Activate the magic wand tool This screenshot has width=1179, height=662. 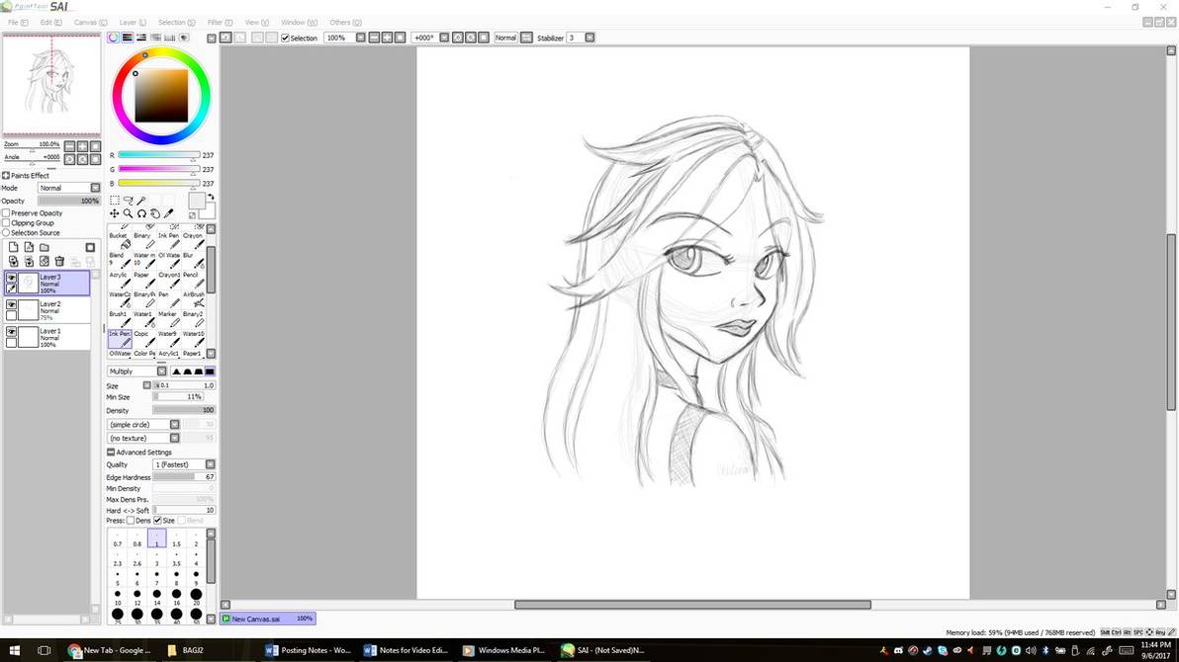(x=141, y=201)
